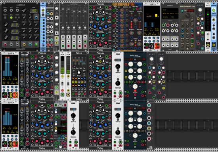This screenshot has width=218, height=152.
Task: Flip the switch at bottom of Space module
Action: pyautogui.click(x=43, y=45)
